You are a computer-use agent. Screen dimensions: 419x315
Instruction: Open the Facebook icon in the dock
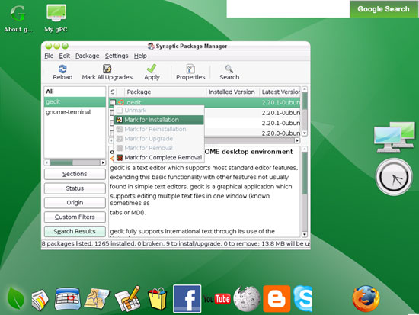[x=187, y=299]
